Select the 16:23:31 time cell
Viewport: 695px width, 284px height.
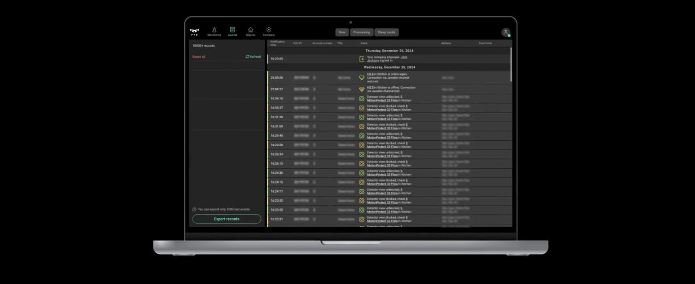click(x=277, y=219)
